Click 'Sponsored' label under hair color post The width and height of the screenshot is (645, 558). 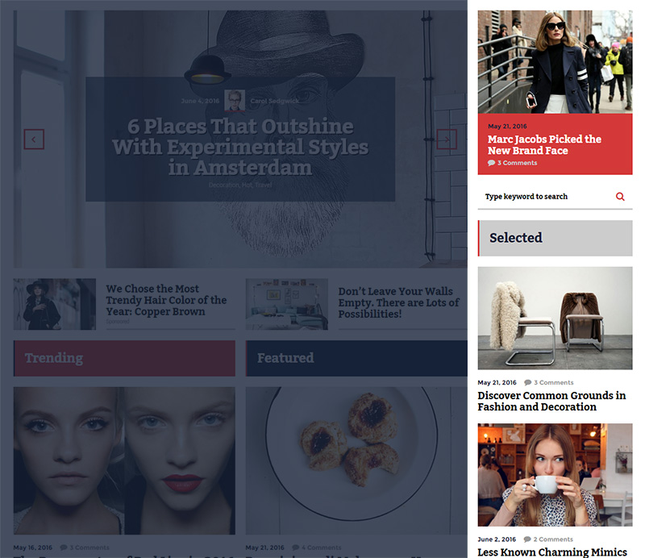coord(118,322)
